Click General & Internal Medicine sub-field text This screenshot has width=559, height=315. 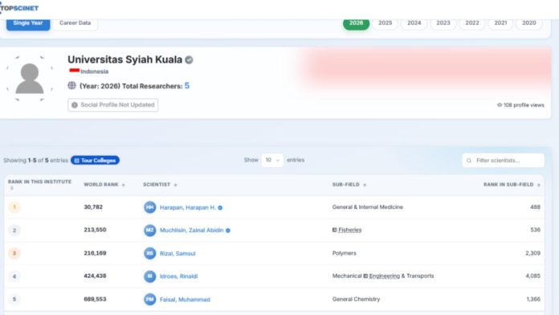pyautogui.click(x=368, y=207)
